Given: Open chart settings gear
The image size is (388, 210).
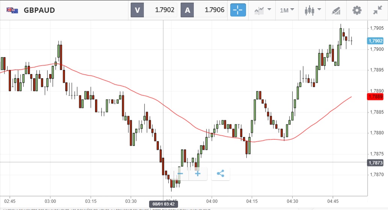Looking at the screenshot, I should coord(356,10).
